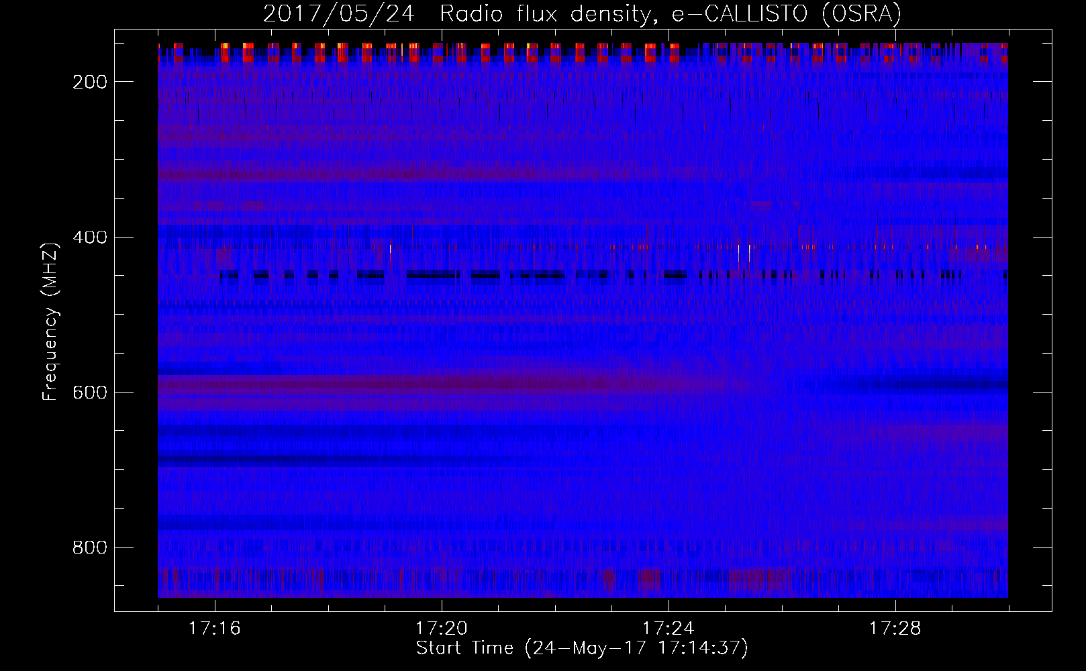
Task: Click the 400 frequency tick label
Action: coord(90,237)
